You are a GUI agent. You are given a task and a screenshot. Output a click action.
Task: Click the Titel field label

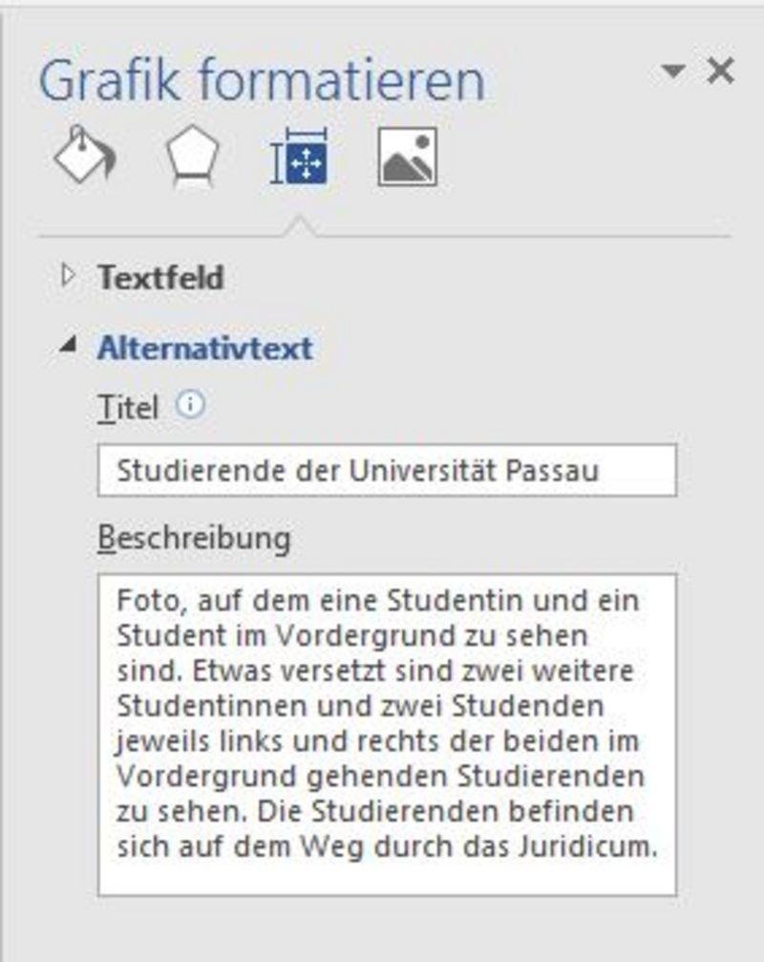point(128,408)
